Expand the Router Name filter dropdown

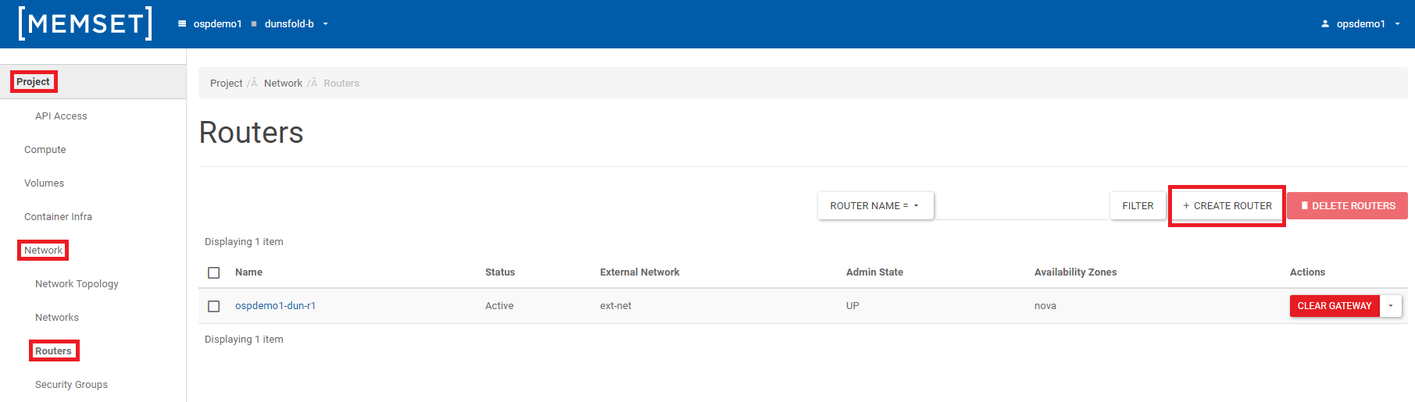click(x=875, y=206)
